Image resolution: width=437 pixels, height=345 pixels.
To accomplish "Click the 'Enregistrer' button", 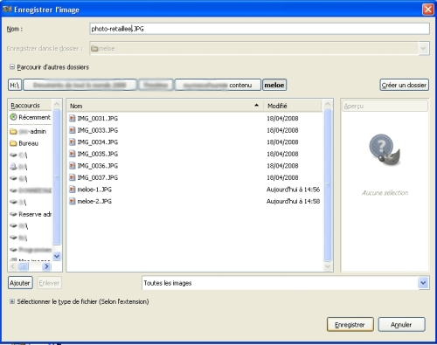I will tap(350, 325).
